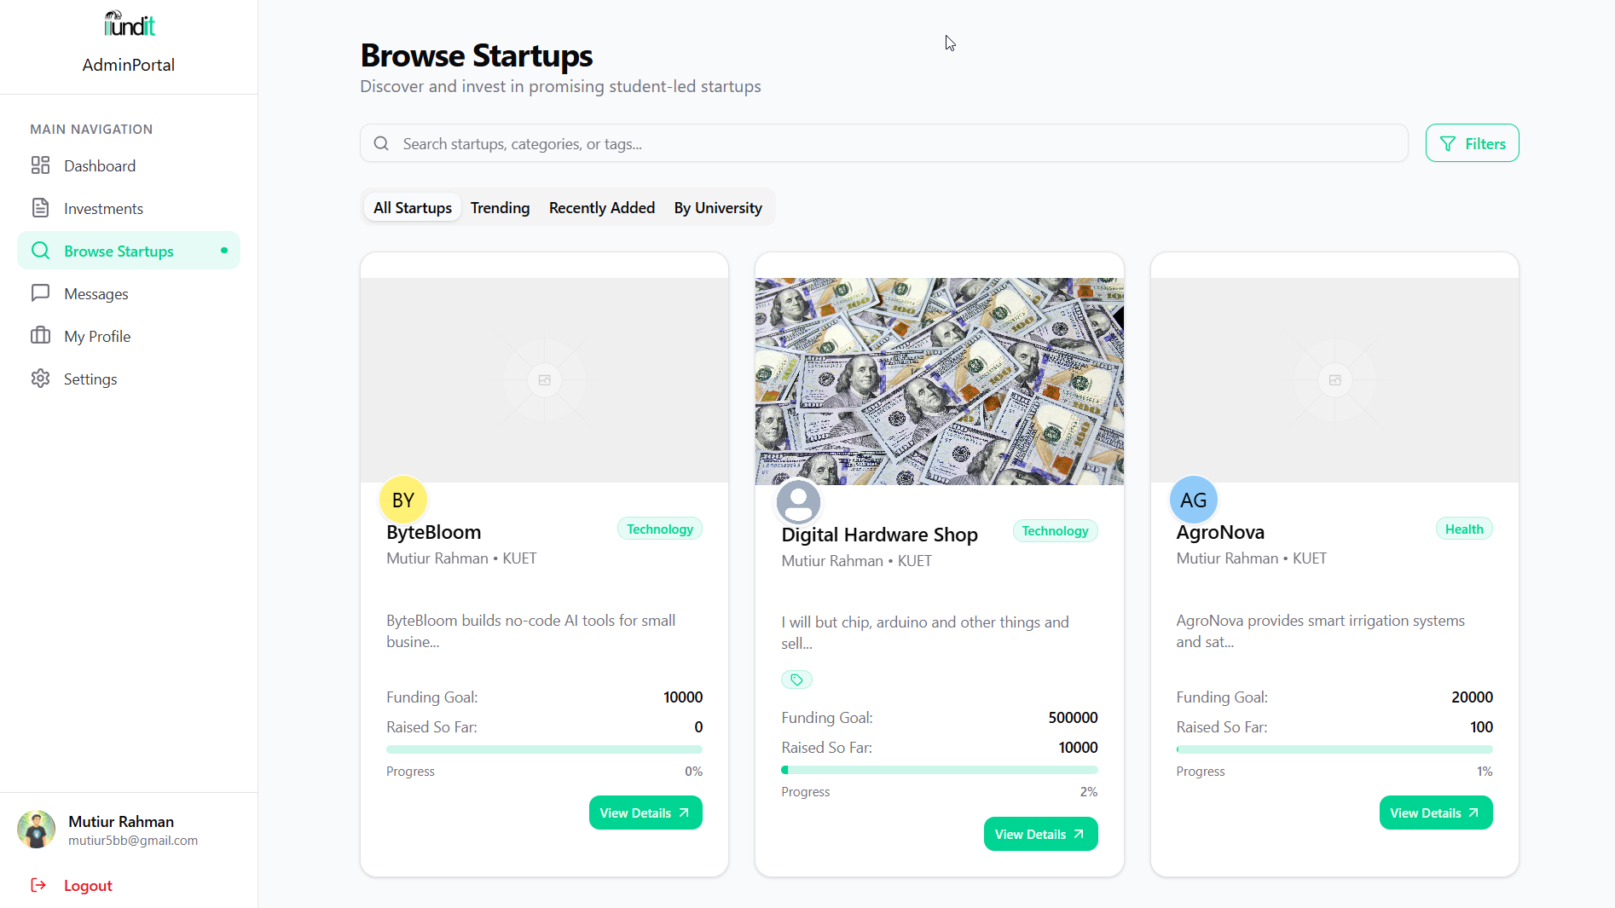Click the My Profile briefcase icon
This screenshot has height=908, width=1615.
[x=40, y=336]
